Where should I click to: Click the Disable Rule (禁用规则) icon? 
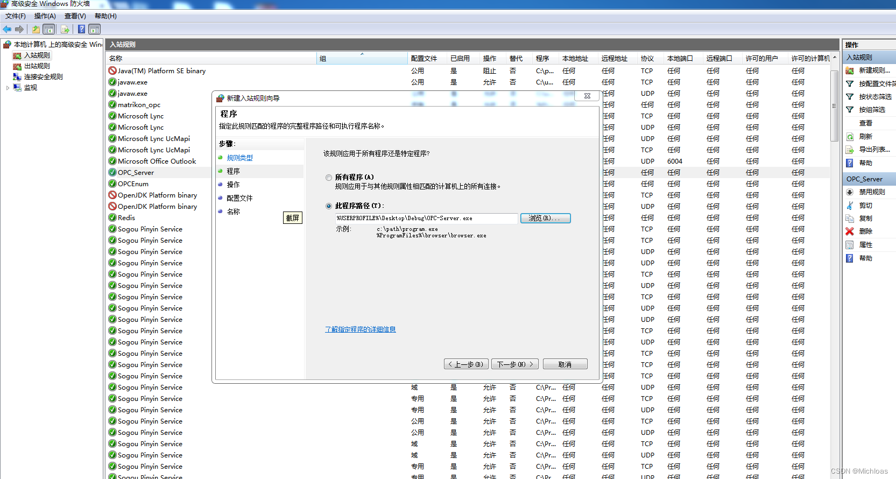tap(850, 192)
